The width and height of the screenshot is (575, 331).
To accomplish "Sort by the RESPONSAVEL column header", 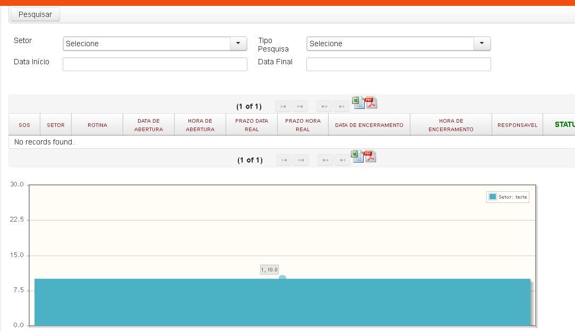I will point(518,125).
